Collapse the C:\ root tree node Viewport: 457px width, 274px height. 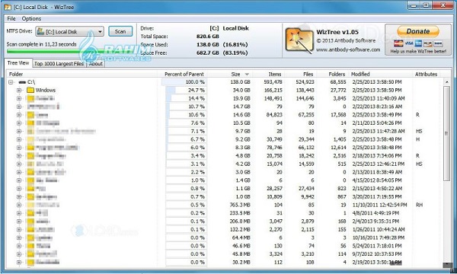pos(11,82)
